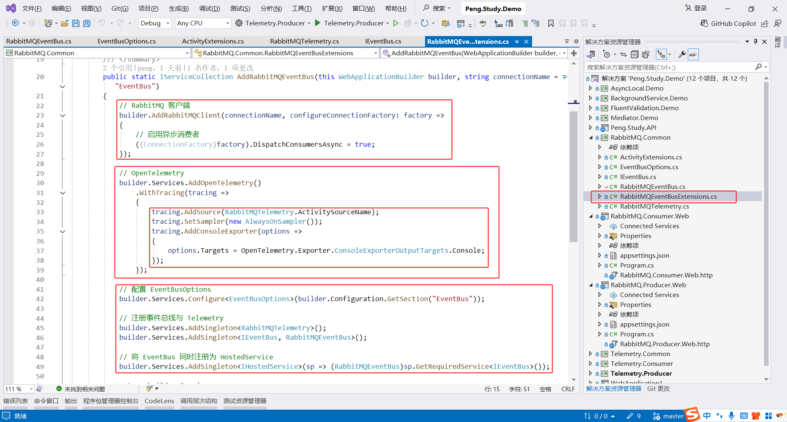
Task: Open the 错误列表 panel tab
Action: point(16,401)
